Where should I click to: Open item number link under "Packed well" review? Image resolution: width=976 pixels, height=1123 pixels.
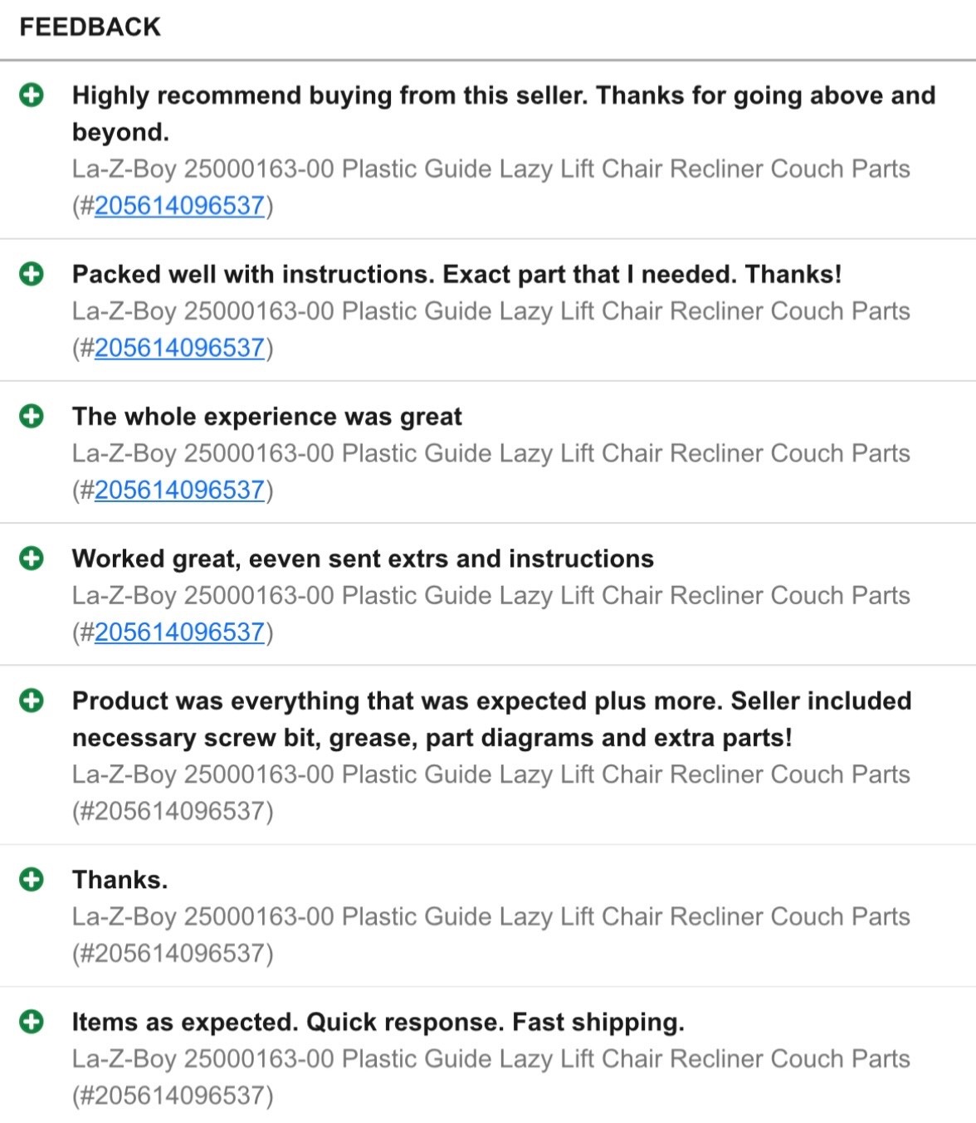179,348
